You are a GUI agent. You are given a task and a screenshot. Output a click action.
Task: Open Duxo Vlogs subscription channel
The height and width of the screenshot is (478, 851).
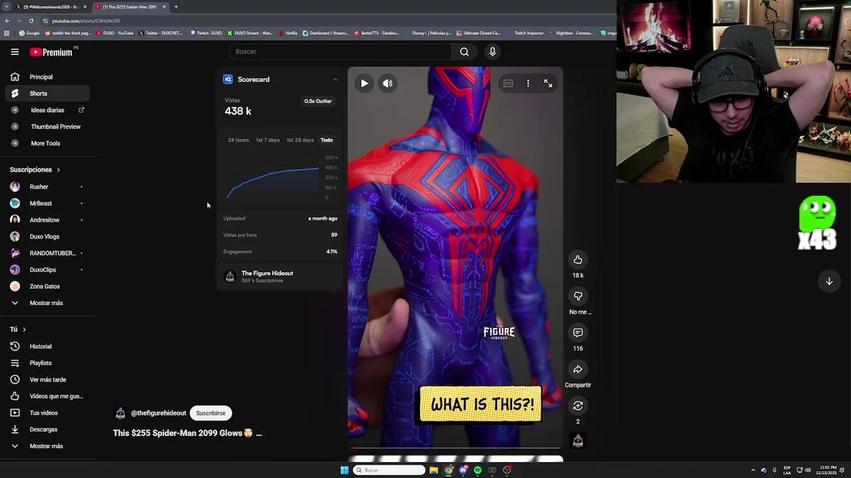click(47, 236)
